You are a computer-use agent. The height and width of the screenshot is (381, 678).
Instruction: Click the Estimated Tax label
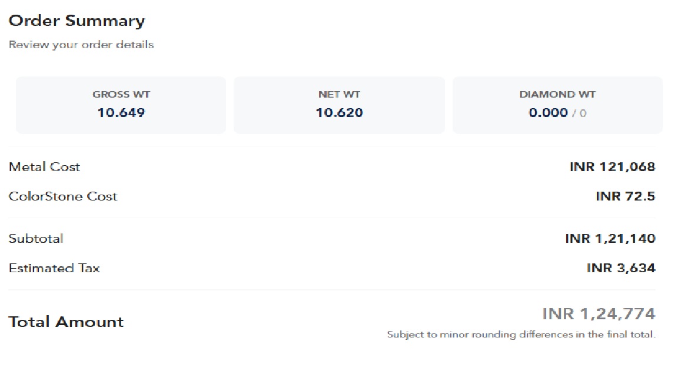(54, 268)
